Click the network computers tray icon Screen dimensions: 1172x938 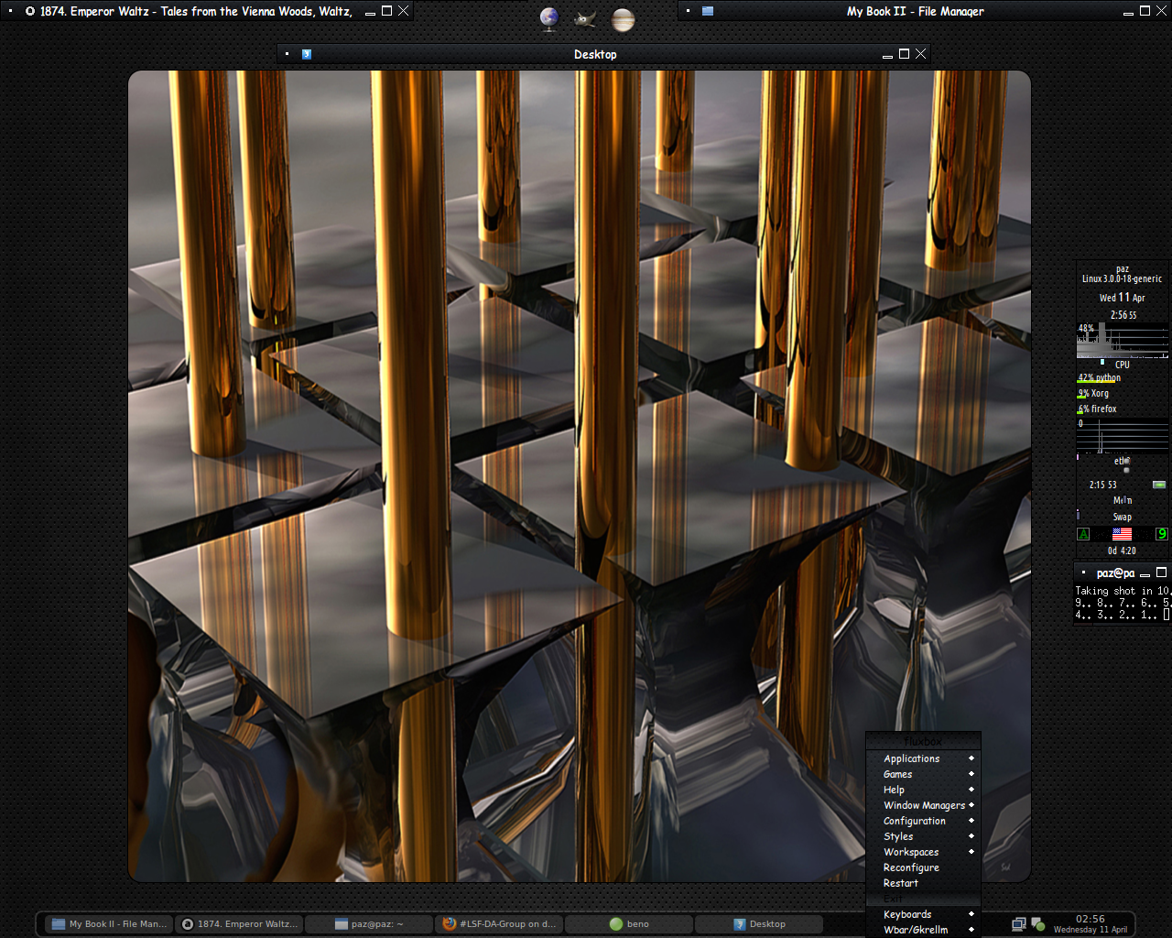(1018, 924)
